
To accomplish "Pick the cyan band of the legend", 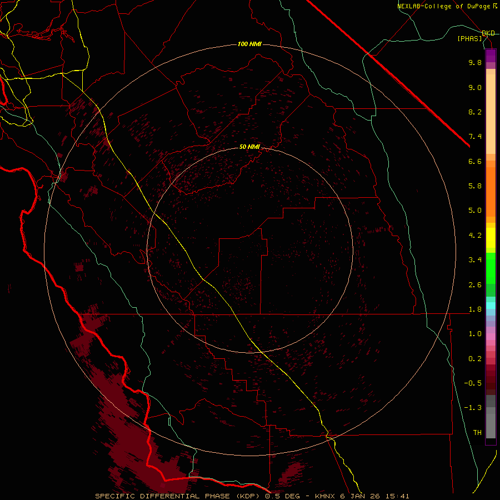I will point(491,306).
